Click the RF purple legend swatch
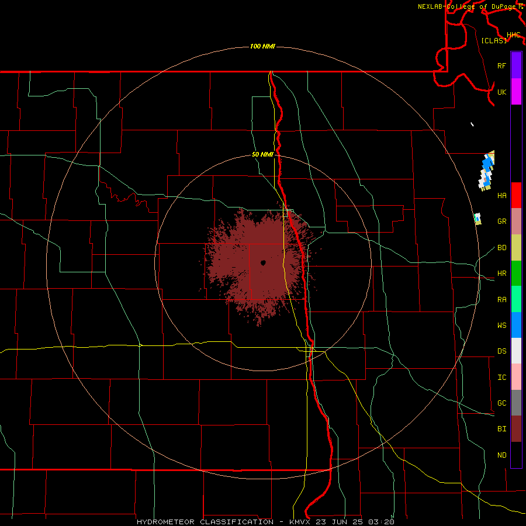The image size is (526, 526). (516, 65)
